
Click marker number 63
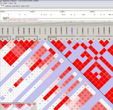point(18,39)
